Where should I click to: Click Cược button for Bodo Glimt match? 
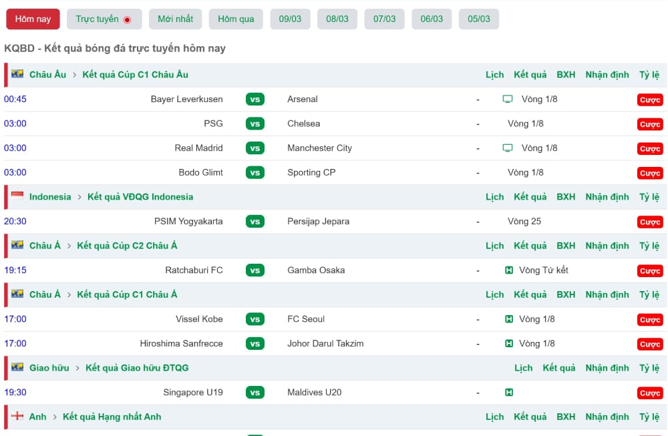(x=650, y=174)
